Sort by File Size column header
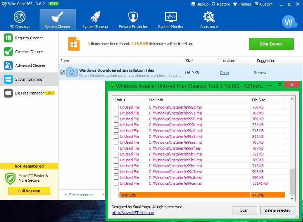This screenshot has height=222, width=303. tap(268, 100)
